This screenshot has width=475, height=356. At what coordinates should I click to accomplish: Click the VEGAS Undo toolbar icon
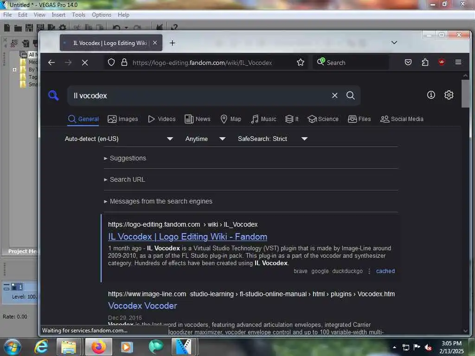(x=116, y=28)
